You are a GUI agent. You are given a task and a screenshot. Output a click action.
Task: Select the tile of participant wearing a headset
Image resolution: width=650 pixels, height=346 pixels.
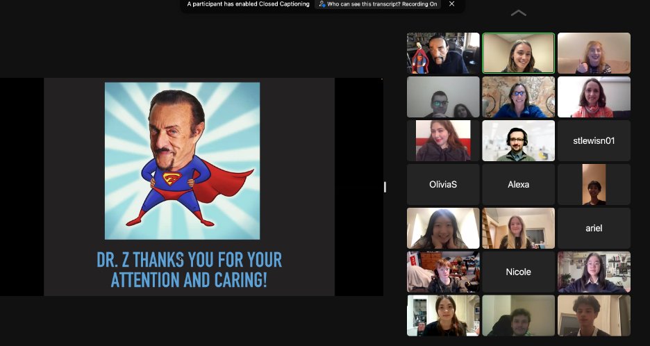click(518, 140)
